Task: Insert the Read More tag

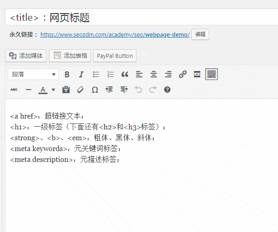Action: click(197, 74)
